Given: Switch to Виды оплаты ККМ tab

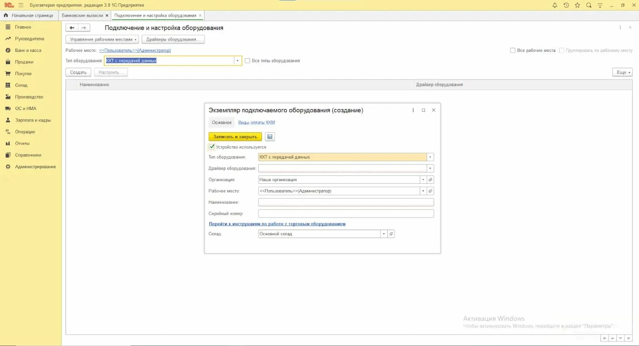Looking at the screenshot, I should 256,122.
